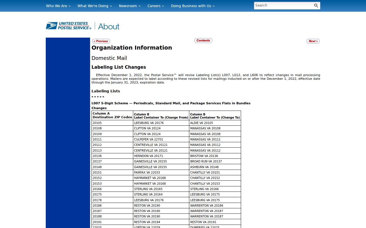The image size is (366, 228).
Task: Select the LEESBURG VA 20176 cell in the 20105 row
Action: click(x=161, y=123)
